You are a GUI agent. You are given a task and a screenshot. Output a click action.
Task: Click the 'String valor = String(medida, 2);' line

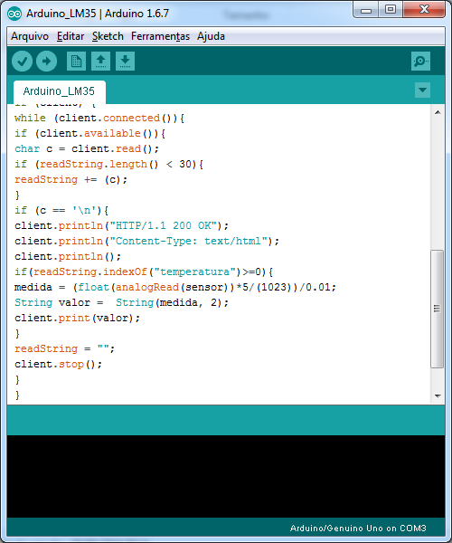pos(122,302)
